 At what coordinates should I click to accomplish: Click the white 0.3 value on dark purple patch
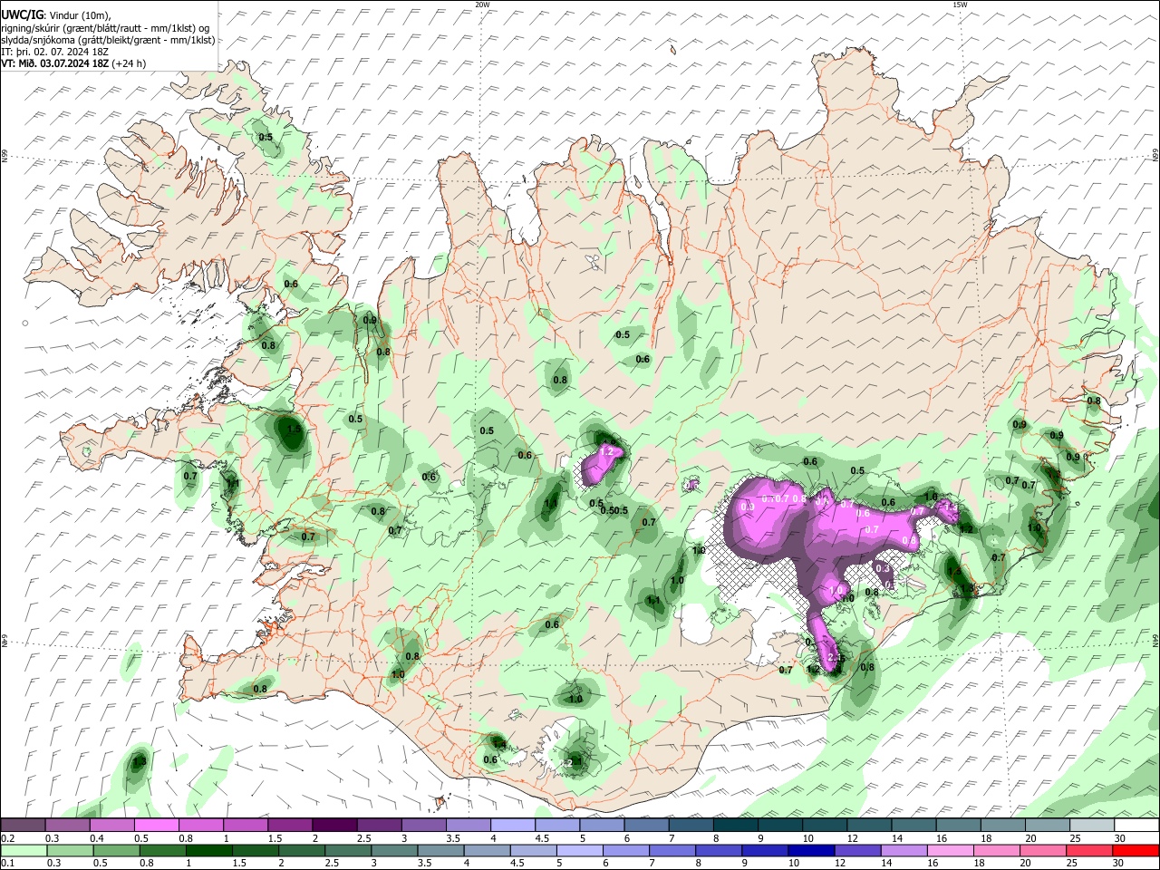click(x=884, y=568)
